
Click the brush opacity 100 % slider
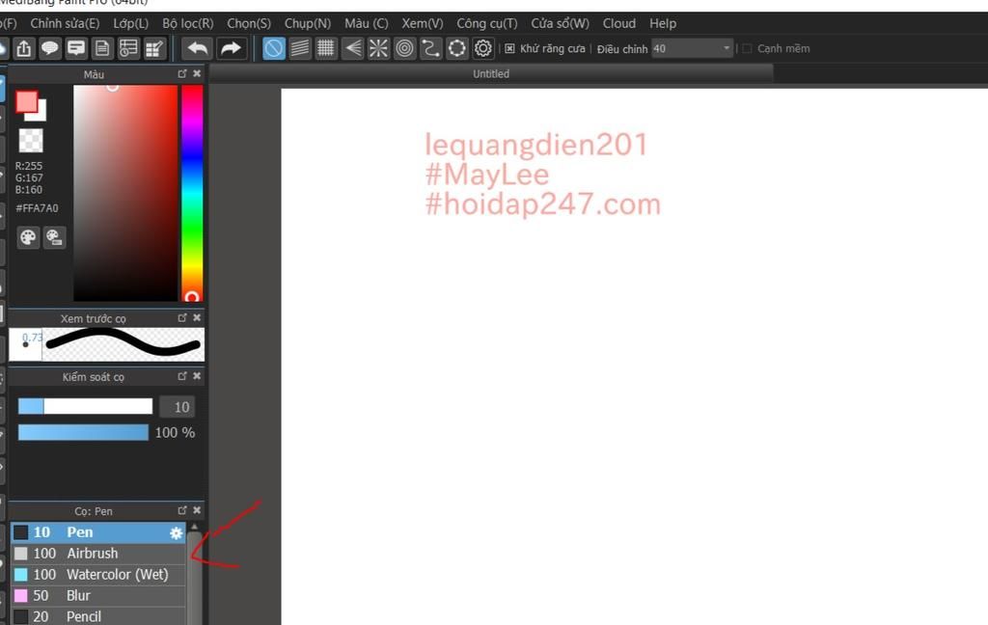(x=83, y=432)
